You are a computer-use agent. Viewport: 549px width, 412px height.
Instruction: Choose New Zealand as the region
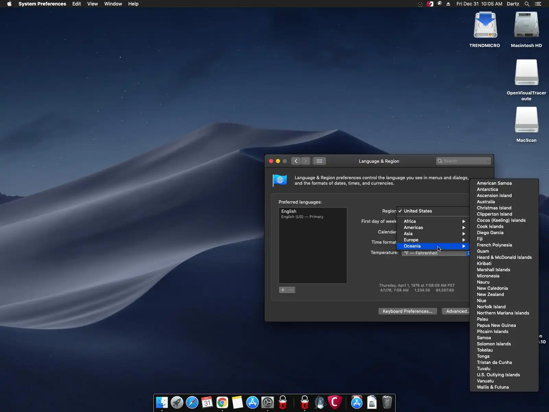(504, 295)
